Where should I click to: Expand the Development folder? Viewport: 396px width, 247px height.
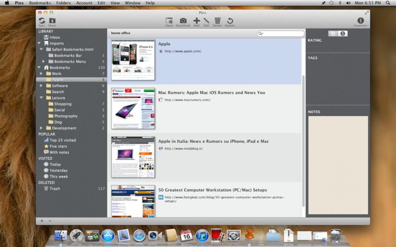(x=41, y=128)
